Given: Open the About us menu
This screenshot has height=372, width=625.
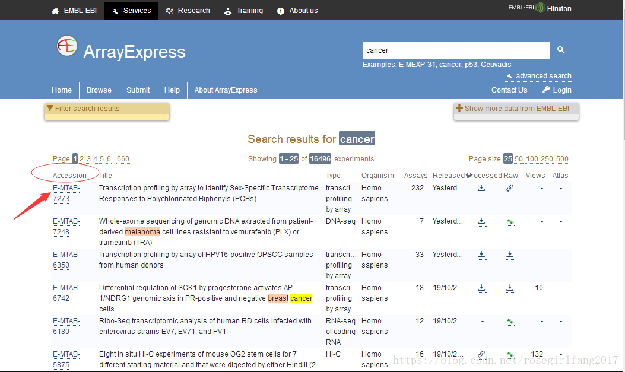Looking at the screenshot, I should [297, 11].
